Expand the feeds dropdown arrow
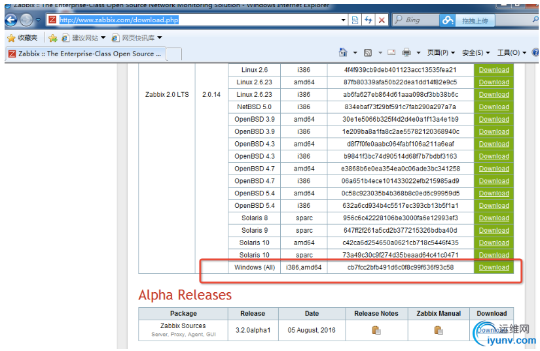This screenshot has width=540, height=351. point(380,52)
